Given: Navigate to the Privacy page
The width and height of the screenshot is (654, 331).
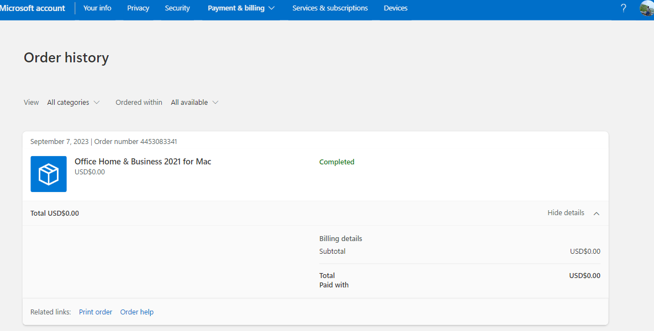Looking at the screenshot, I should tap(138, 8).
